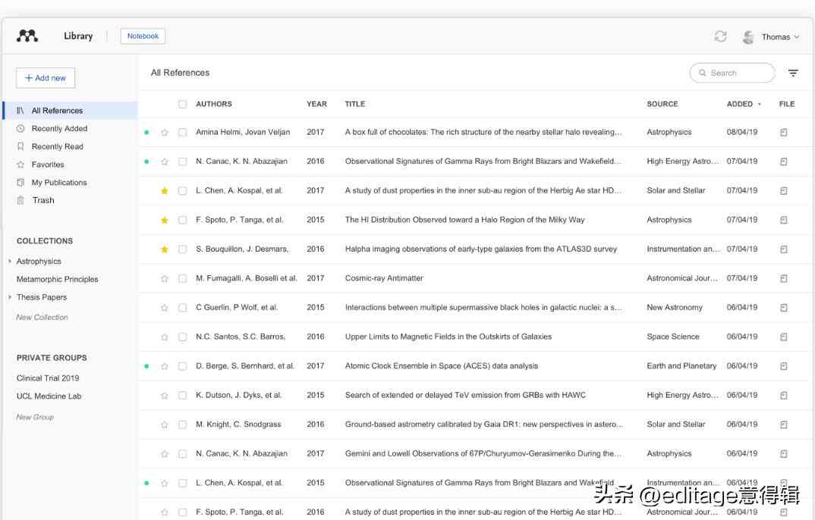Screen dimensions: 815x520
Task: Open file icon for Halpha imaging row
Action: 784,249
